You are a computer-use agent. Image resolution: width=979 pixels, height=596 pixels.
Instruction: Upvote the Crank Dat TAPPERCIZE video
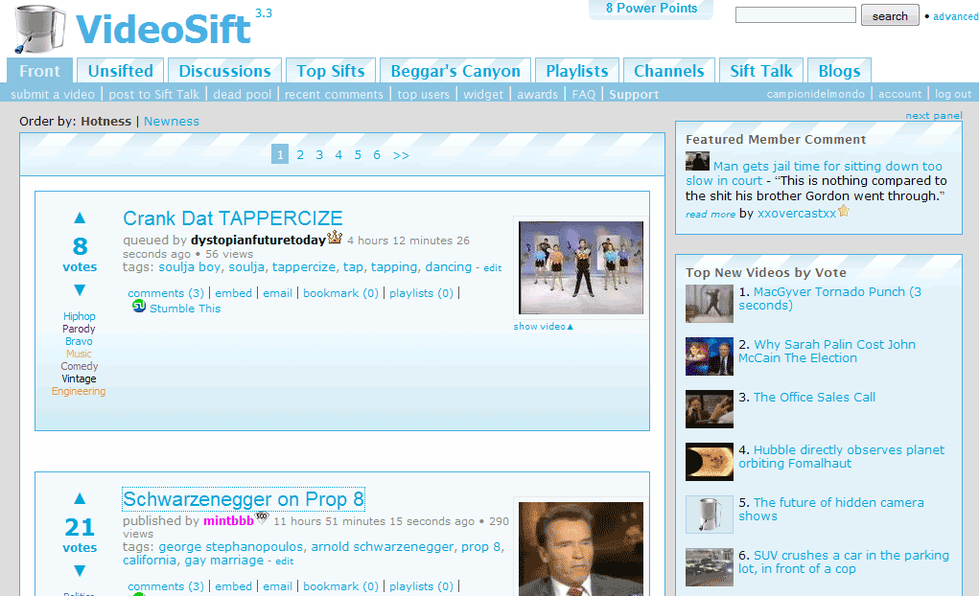(80, 218)
